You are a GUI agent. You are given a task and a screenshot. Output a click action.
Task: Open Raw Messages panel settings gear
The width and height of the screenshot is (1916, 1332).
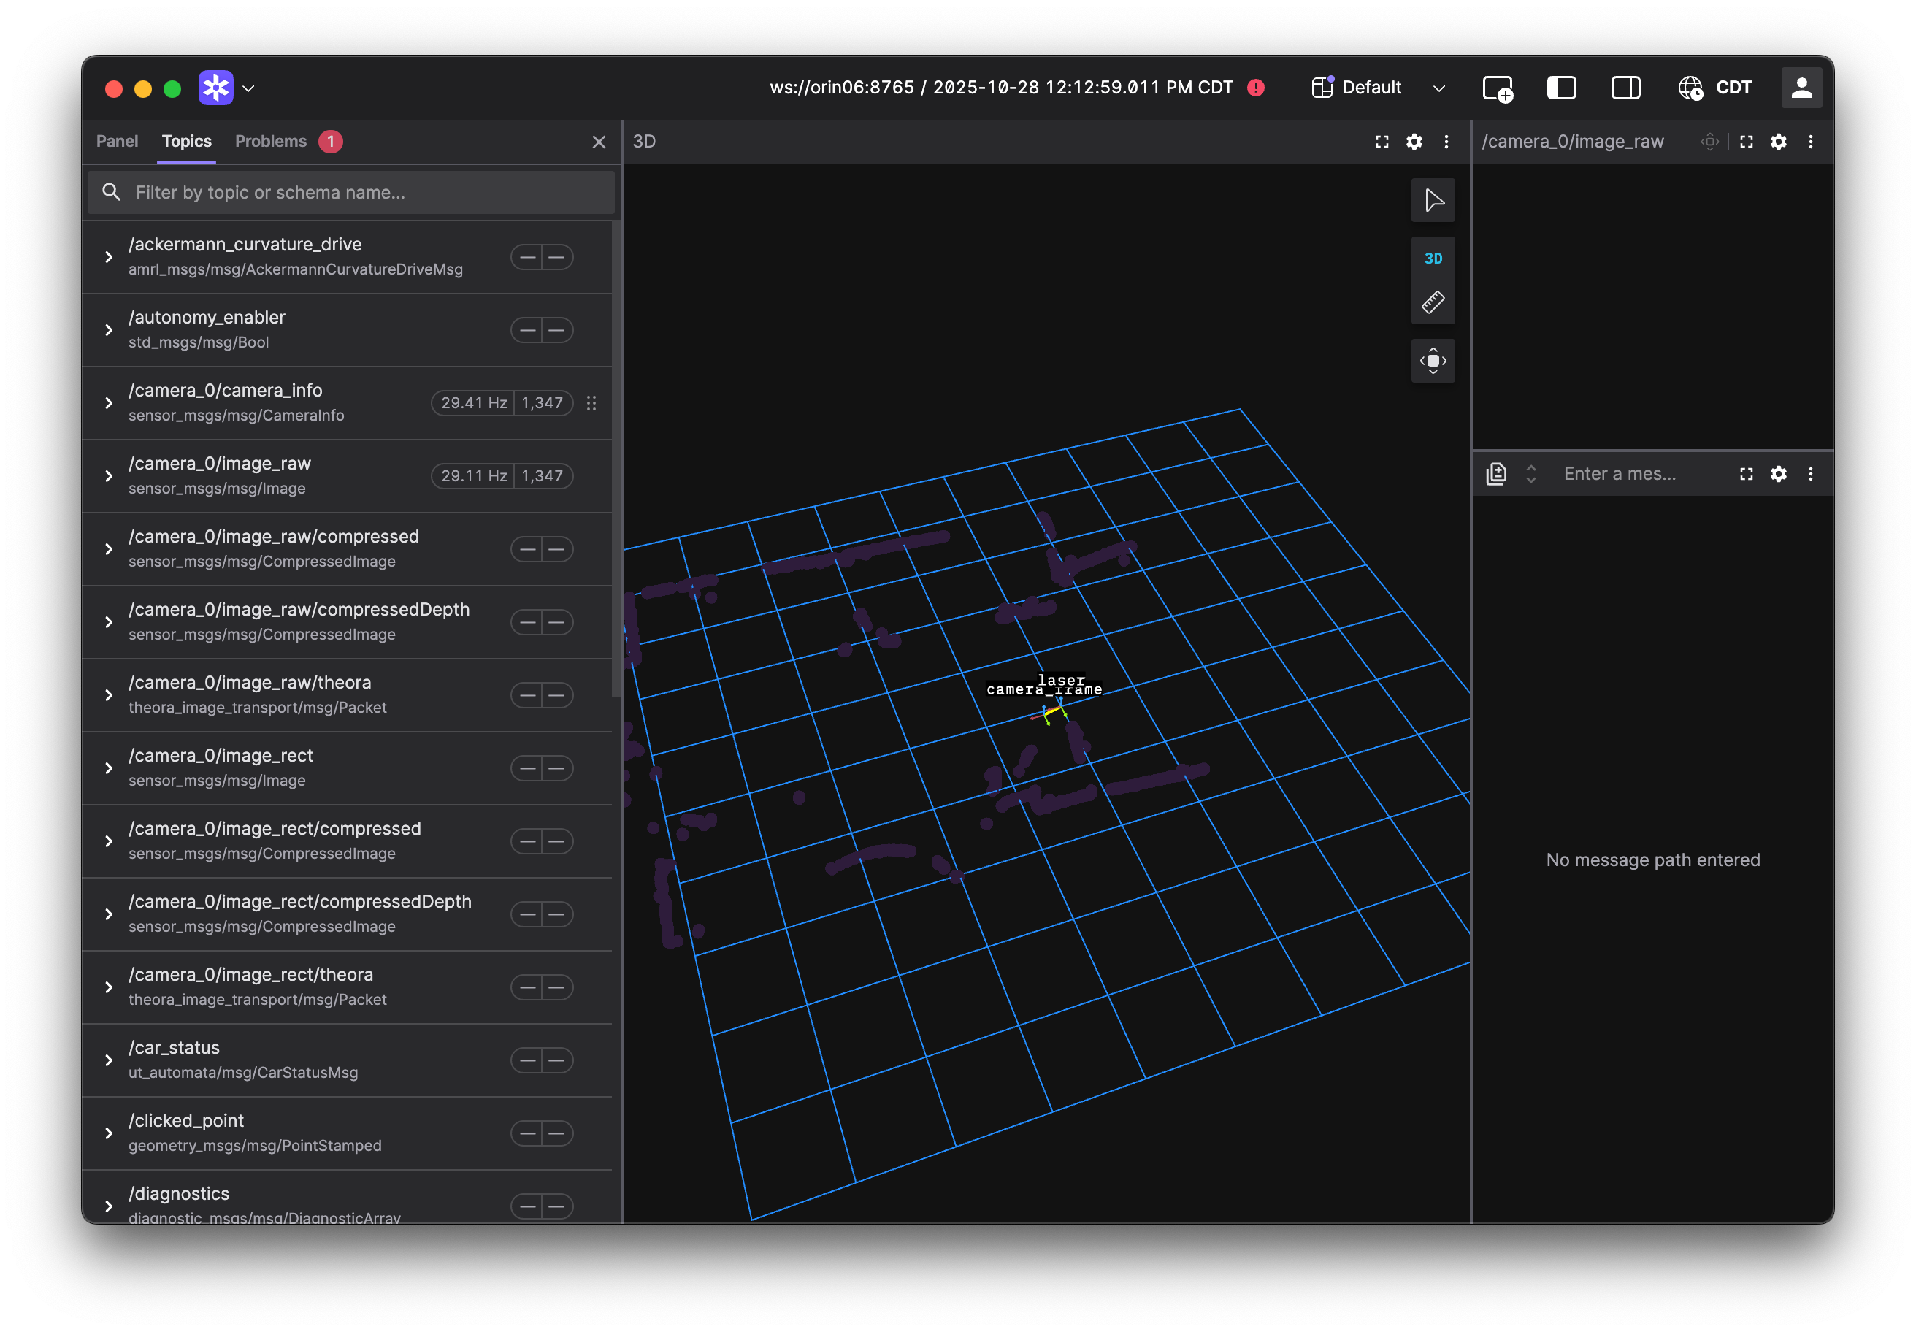(x=1778, y=474)
